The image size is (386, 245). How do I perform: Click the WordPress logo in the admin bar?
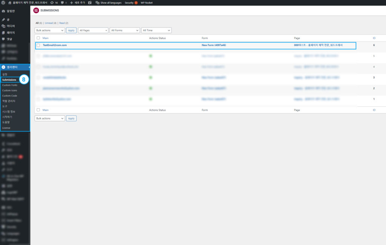[x=3, y=3]
